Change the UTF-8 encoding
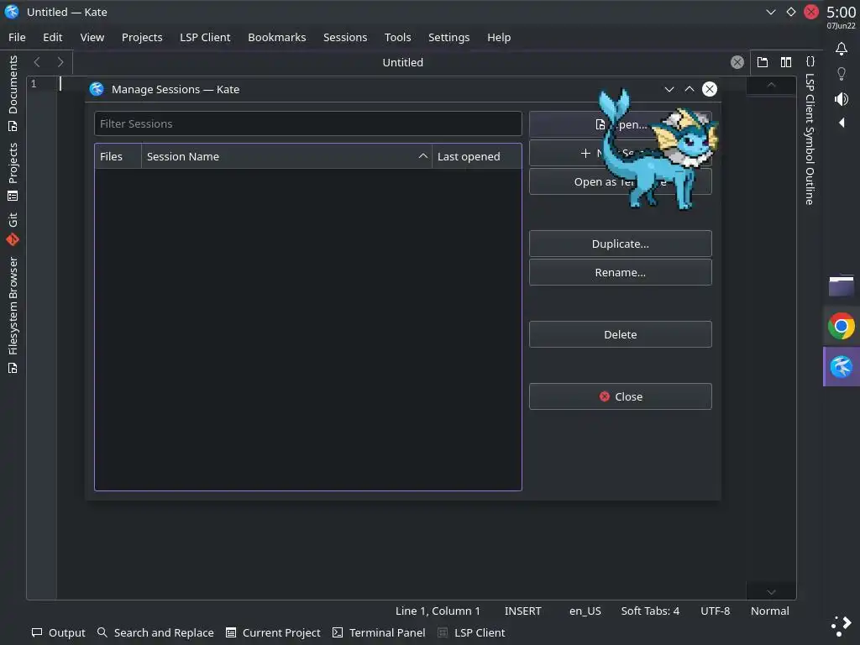This screenshot has width=860, height=645. tap(716, 611)
